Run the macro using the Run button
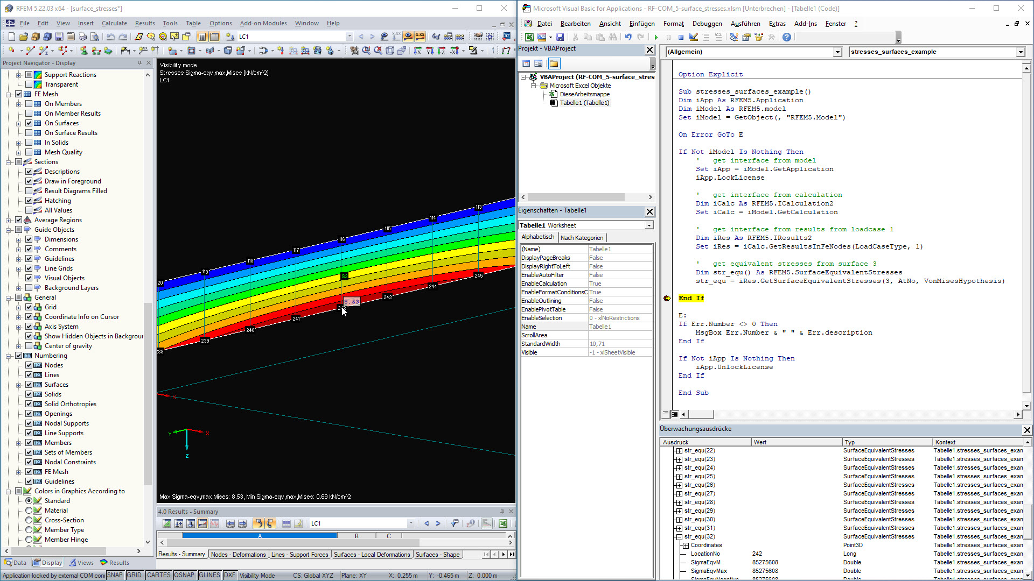The height and width of the screenshot is (581, 1034). tap(656, 37)
